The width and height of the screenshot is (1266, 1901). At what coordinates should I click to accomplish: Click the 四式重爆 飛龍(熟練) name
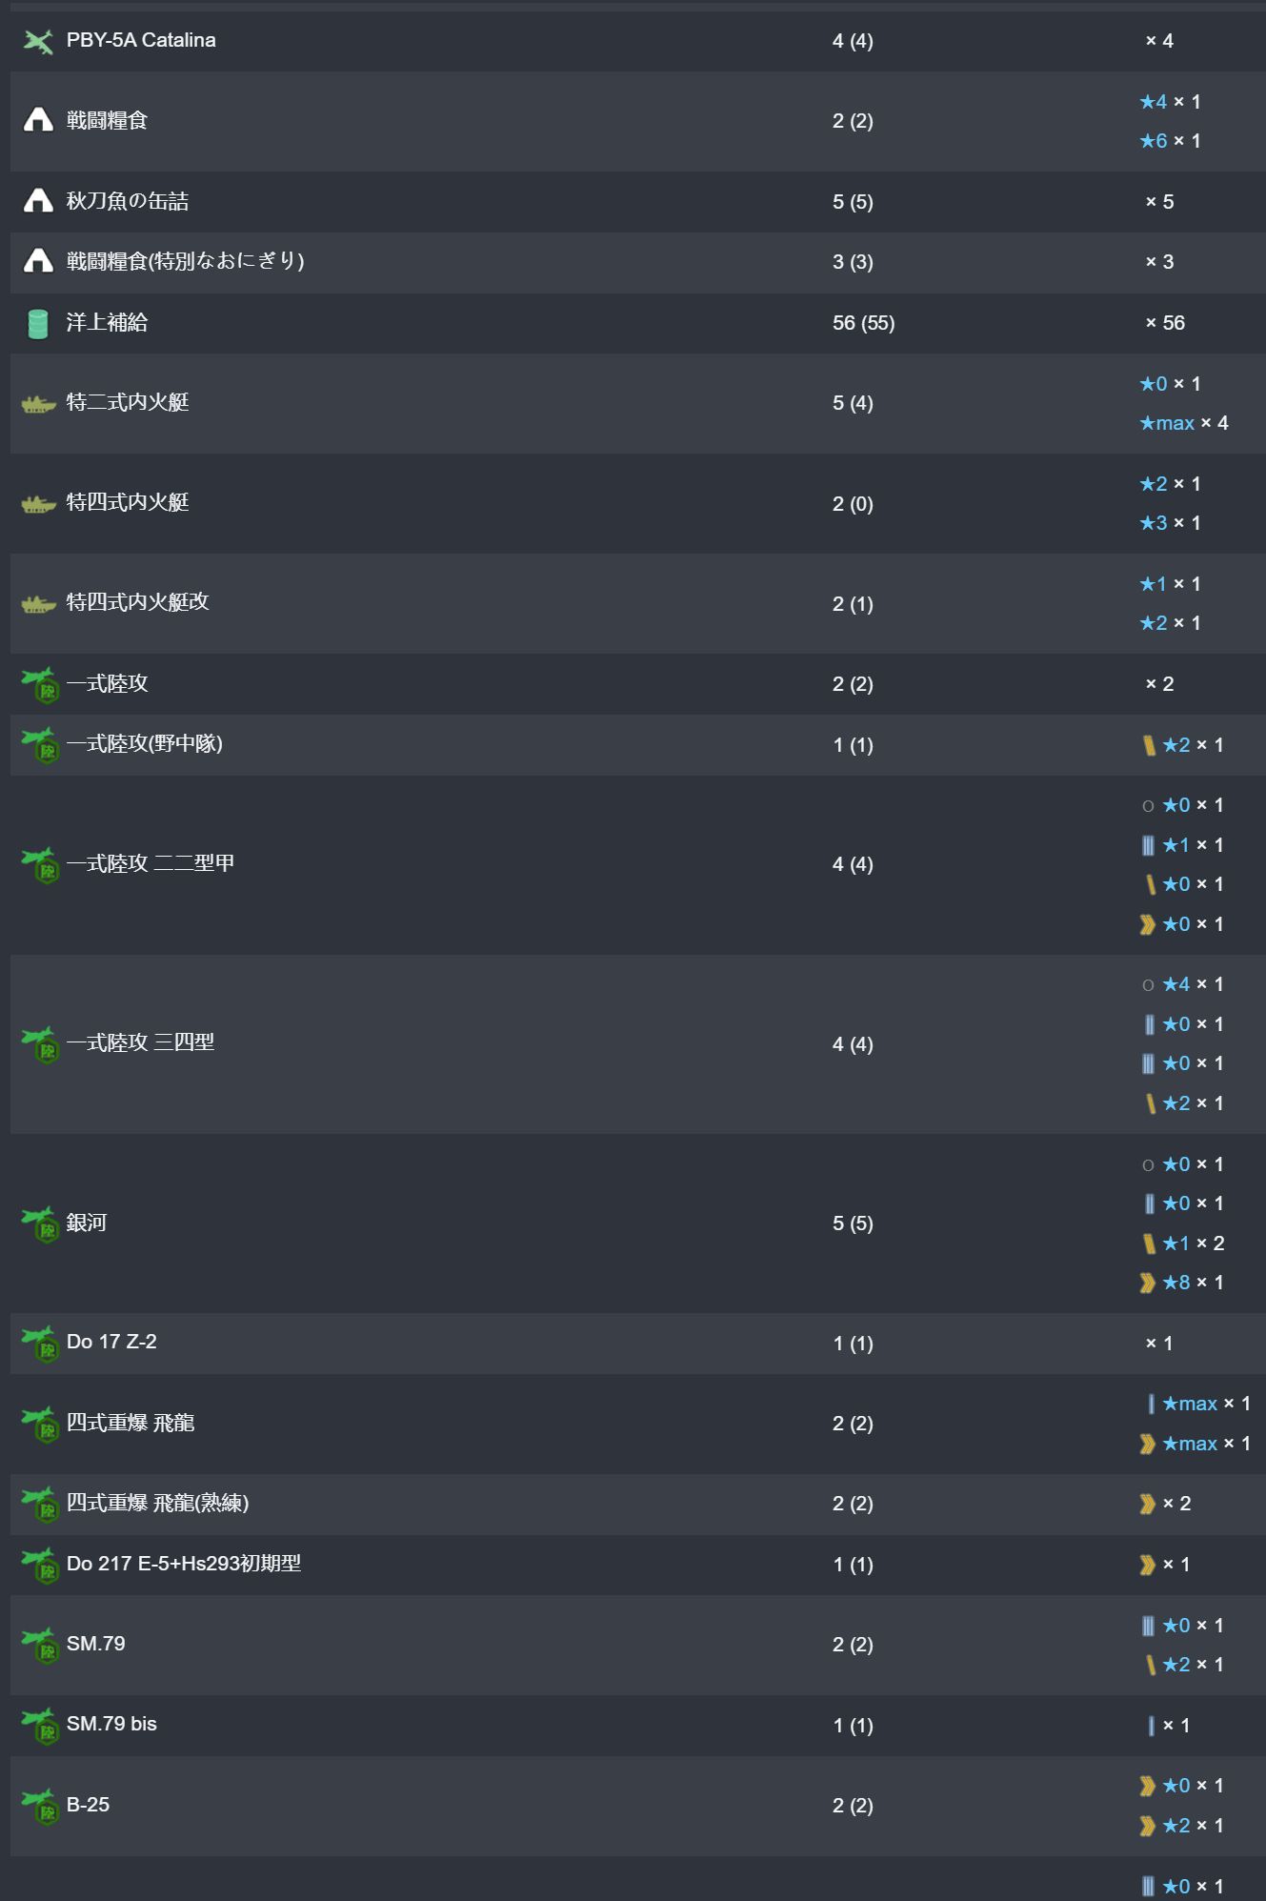(x=157, y=1504)
